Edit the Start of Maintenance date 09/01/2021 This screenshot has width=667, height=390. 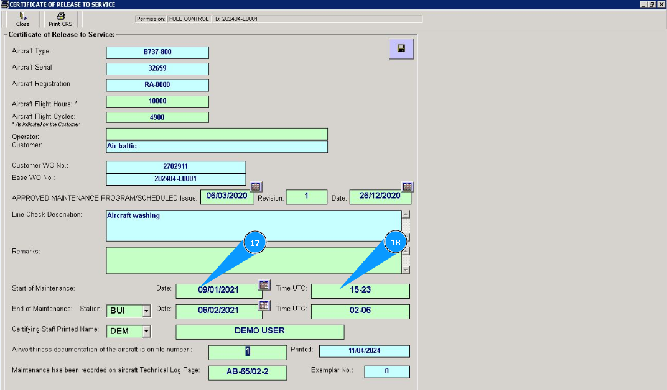pos(218,291)
